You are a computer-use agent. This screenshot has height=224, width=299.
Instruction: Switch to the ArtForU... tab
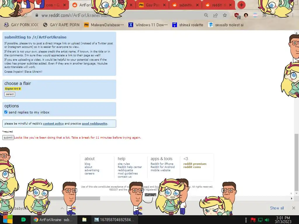[83, 5]
